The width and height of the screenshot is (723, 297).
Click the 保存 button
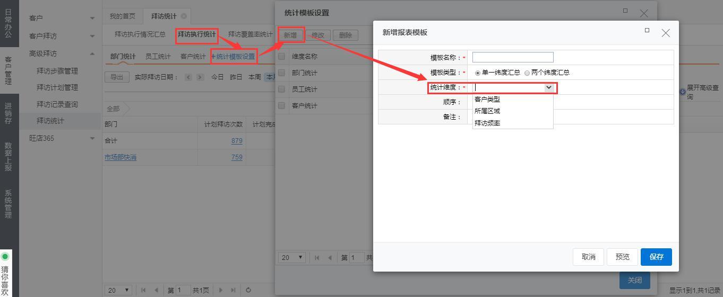pyautogui.click(x=656, y=257)
